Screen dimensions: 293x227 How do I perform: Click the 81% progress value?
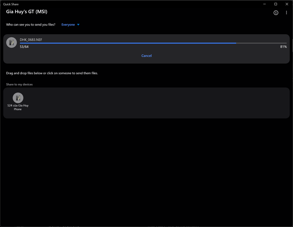pos(283,47)
